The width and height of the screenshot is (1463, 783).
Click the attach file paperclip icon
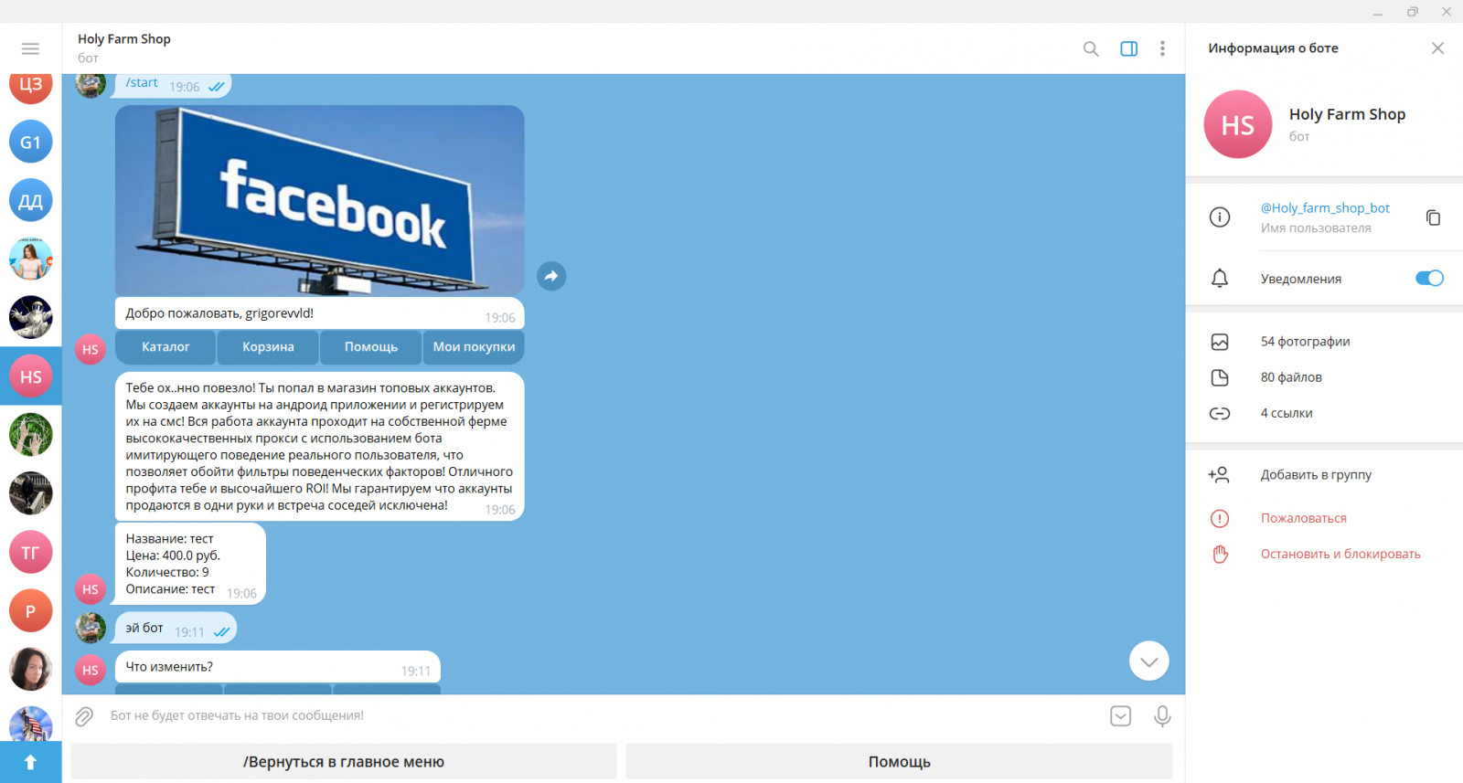pyautogui.click(x=84, y=716)
